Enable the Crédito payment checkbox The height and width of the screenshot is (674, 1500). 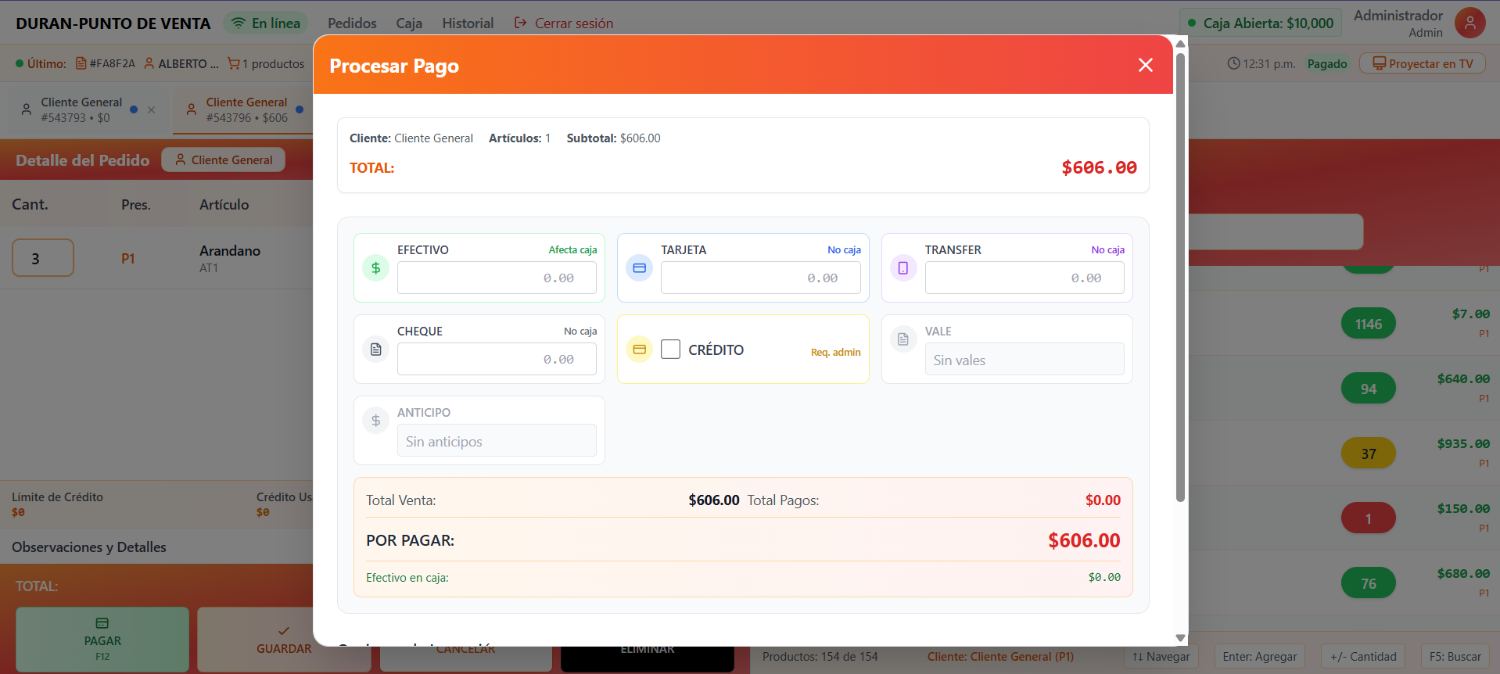[670, 350]
